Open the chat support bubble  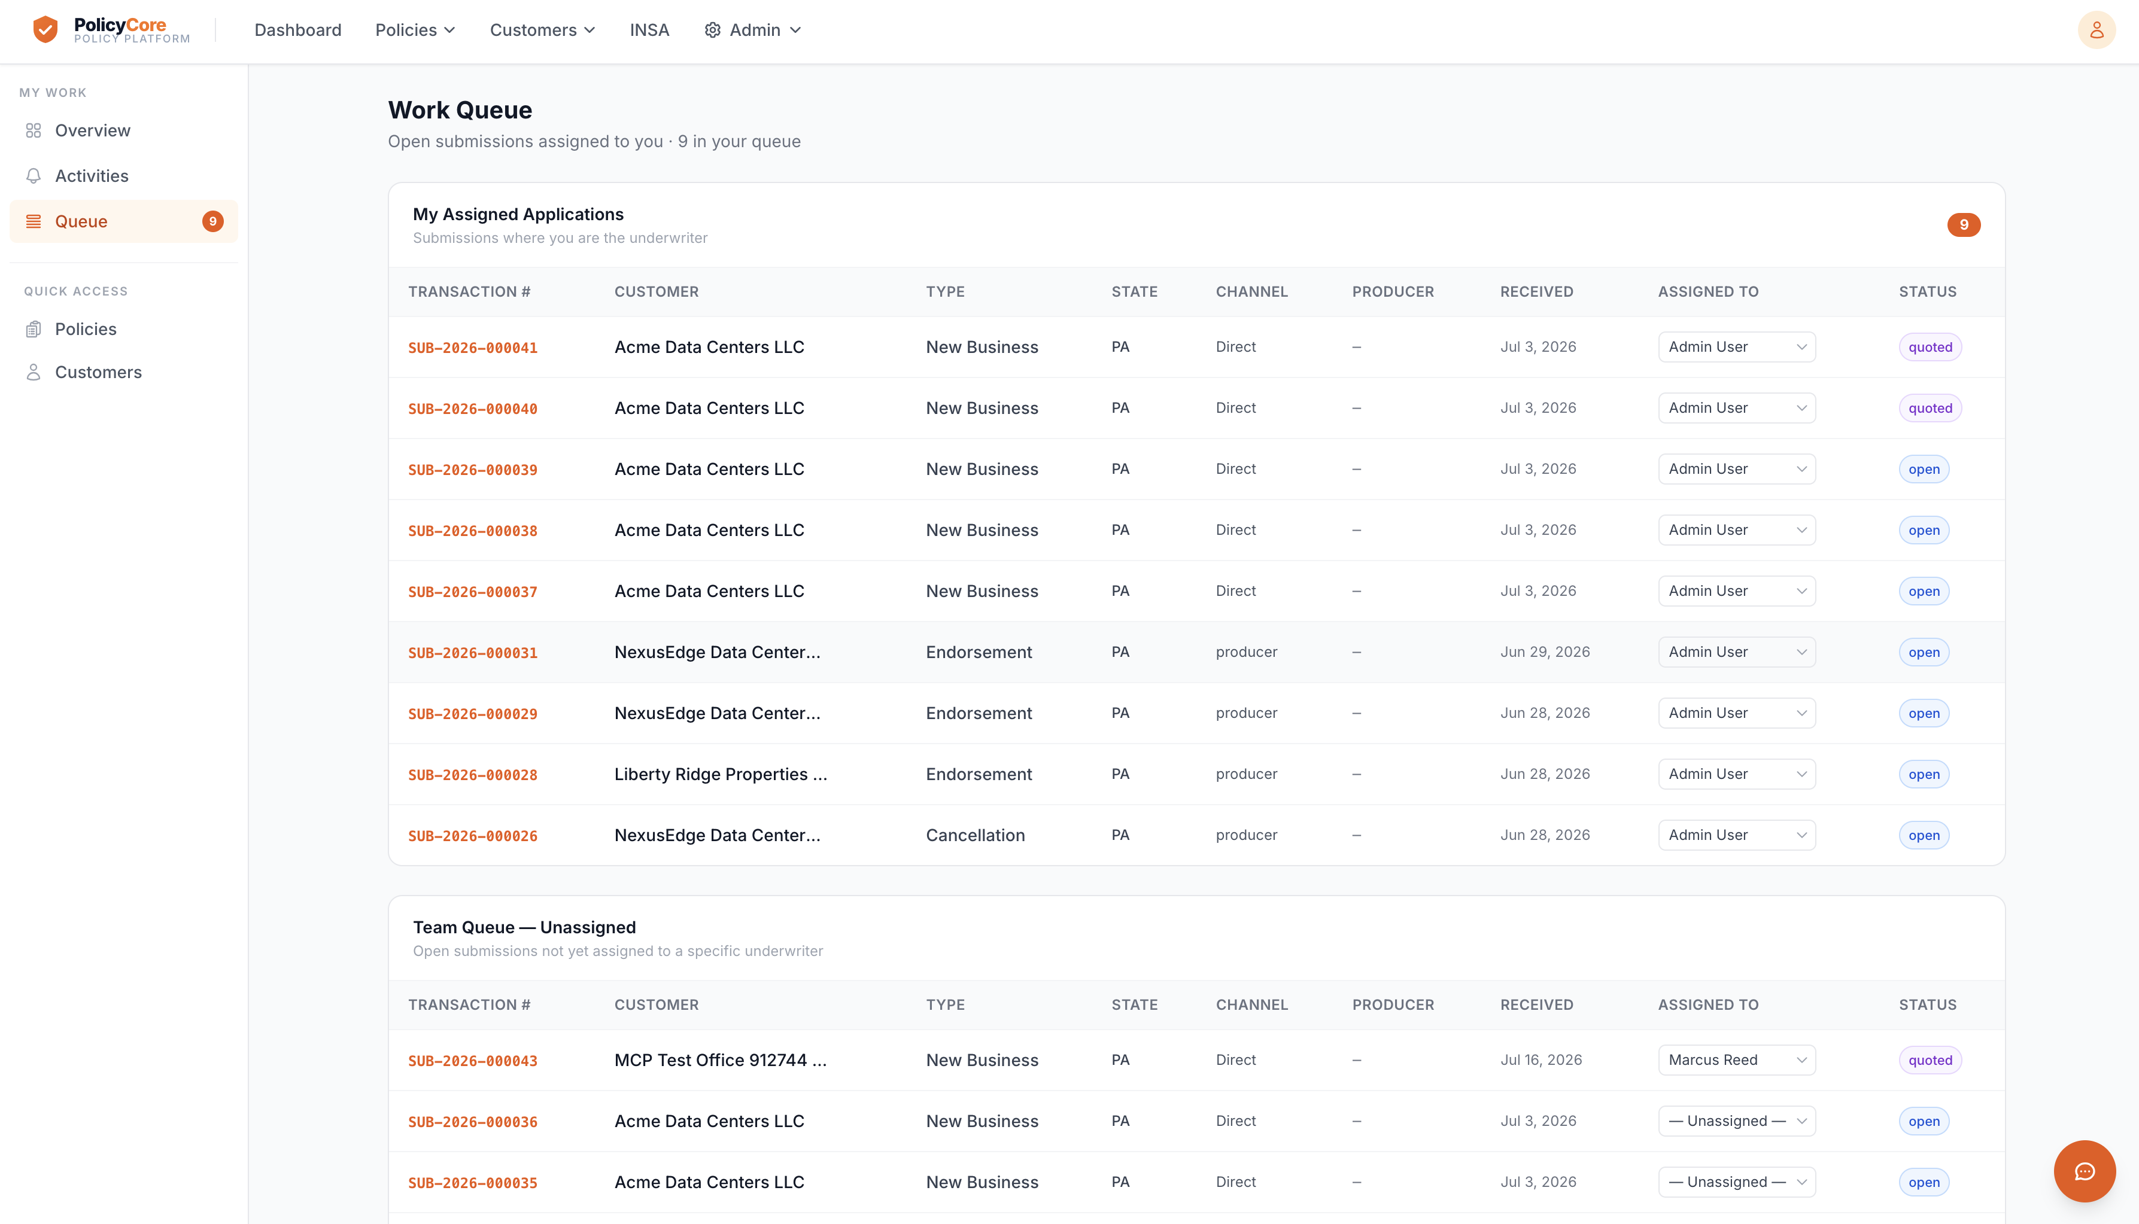2085,1171
